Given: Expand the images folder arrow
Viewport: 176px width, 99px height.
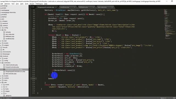Looking at the screenshot, I should click(x=2, y=91).
